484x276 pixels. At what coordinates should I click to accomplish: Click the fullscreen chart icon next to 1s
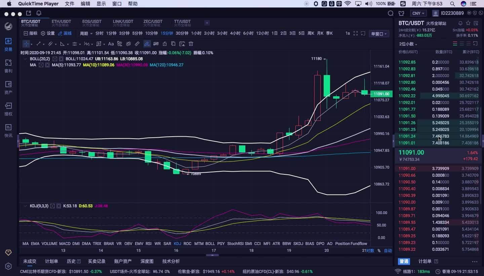pyautogui.click(x=356, y=33)
